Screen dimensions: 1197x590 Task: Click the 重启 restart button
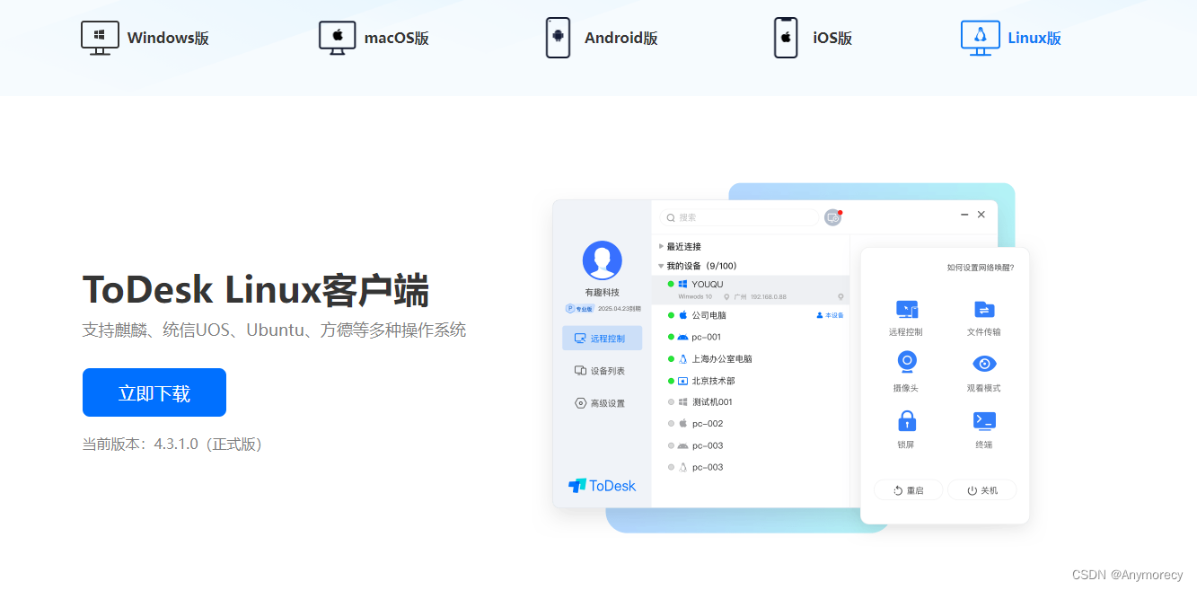point(908,490)
